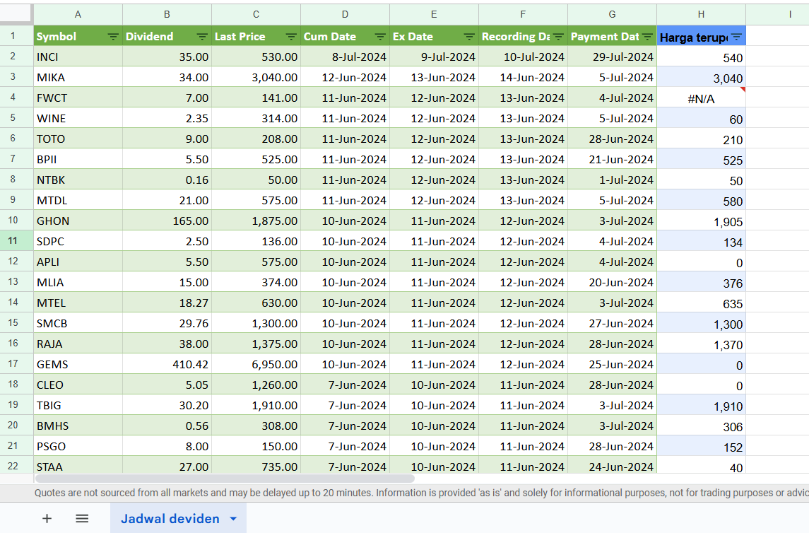Open filter for the Cum Date column
Image resolution: width=809 pixels, height=533 pixels.
(380, 37)
